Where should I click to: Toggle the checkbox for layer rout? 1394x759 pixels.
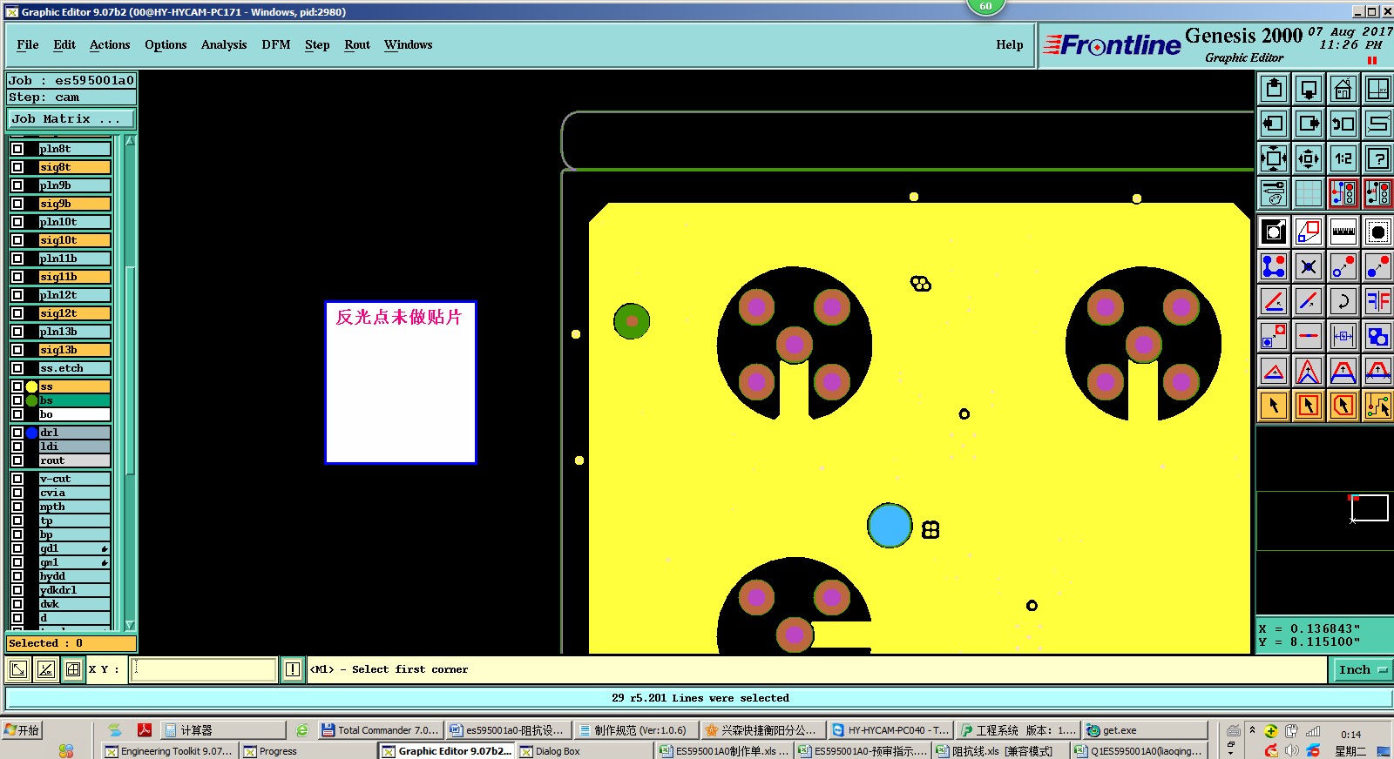[x=17, y=460]
